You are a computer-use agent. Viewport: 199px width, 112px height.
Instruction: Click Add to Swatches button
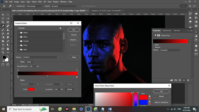tap(161, 102)
